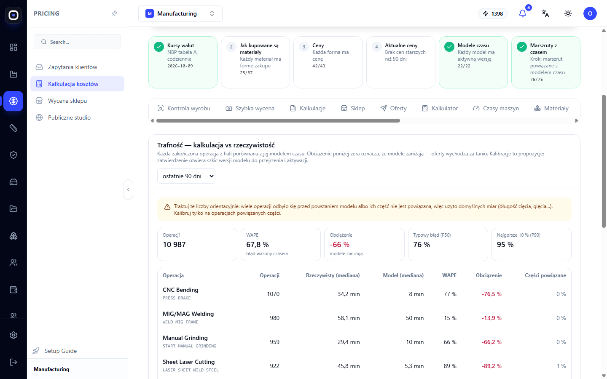Toggle the pin beside PRICING header
The image size is (607, 379).
[x=115, y=13]
